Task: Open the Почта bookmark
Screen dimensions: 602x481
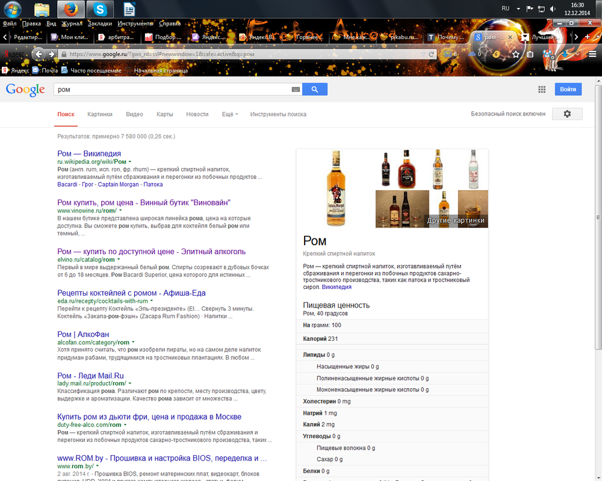Action: pos(45,70)
